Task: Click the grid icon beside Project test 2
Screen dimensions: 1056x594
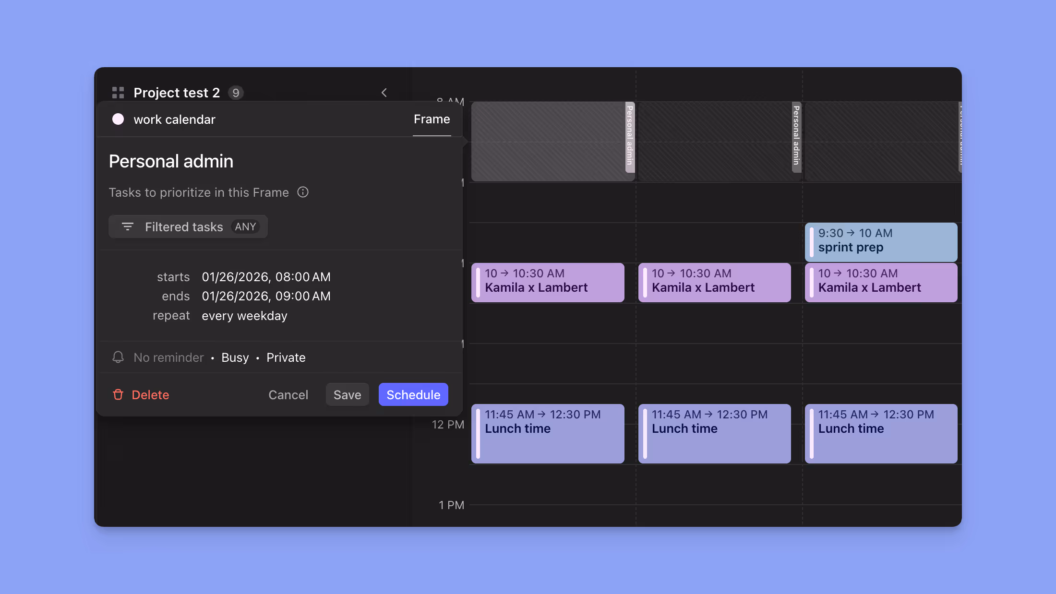Action: pos(118,92)
